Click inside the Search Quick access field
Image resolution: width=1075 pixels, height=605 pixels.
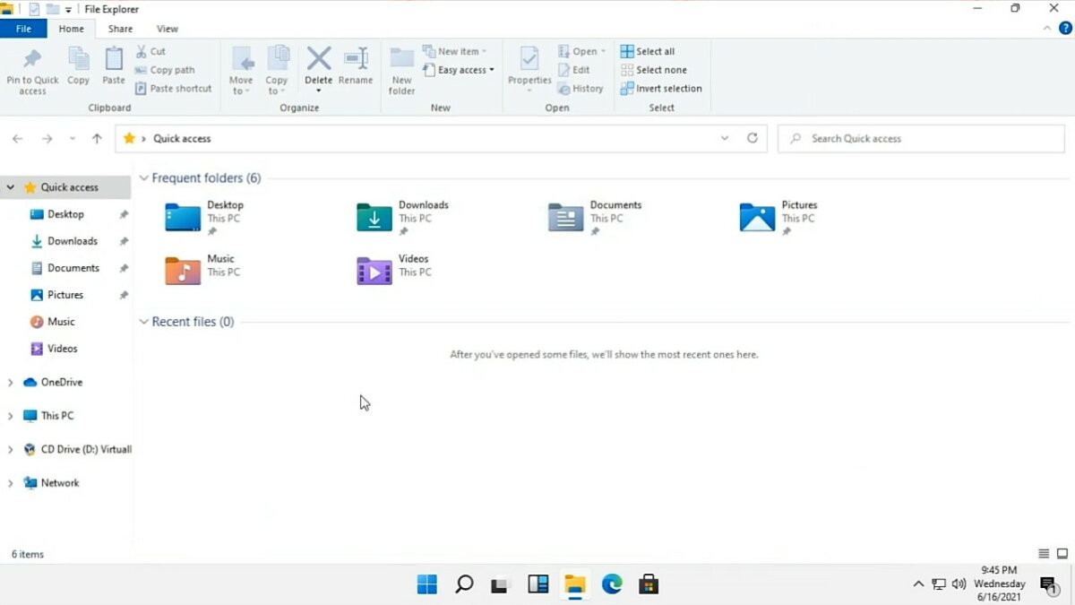[x=921, y=138]
